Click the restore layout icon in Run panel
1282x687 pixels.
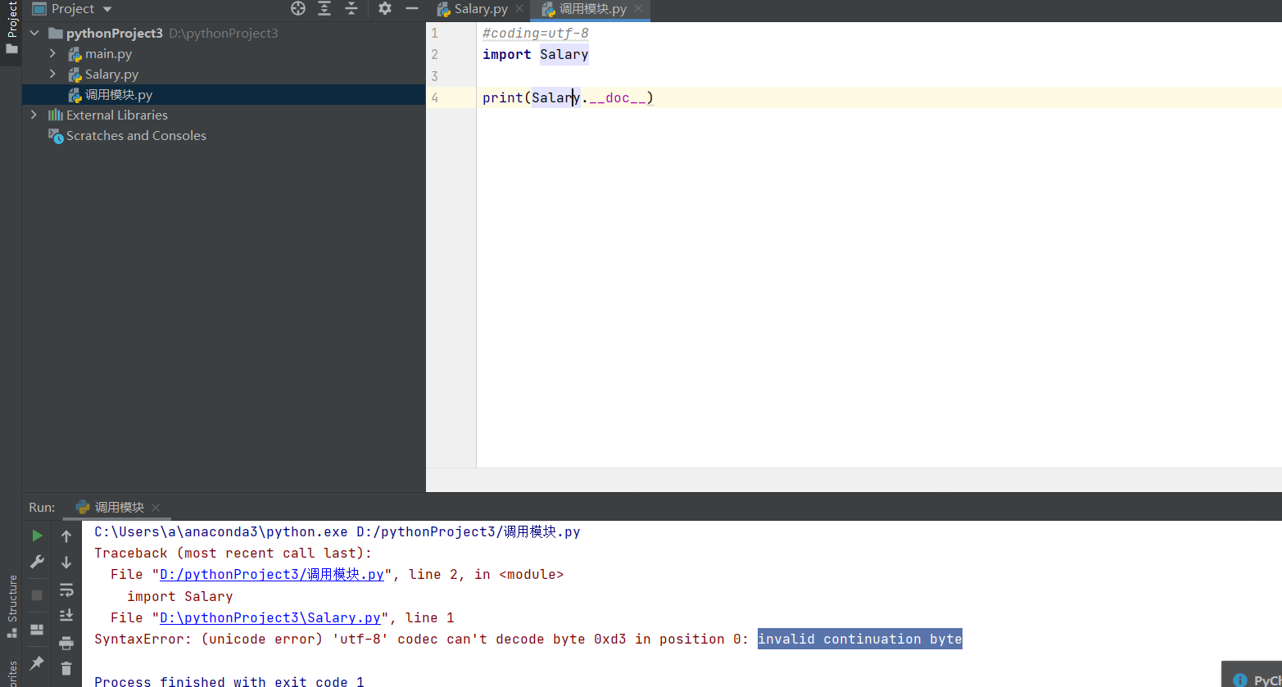tap(37, 630)
